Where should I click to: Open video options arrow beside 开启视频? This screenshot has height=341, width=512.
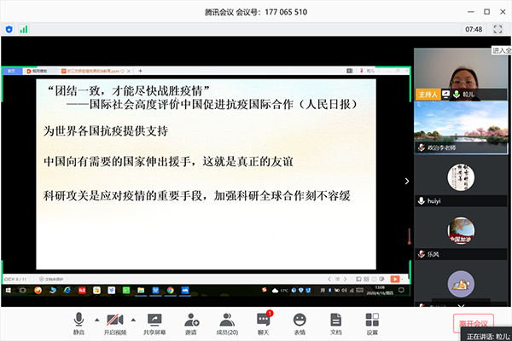point(133,320)
